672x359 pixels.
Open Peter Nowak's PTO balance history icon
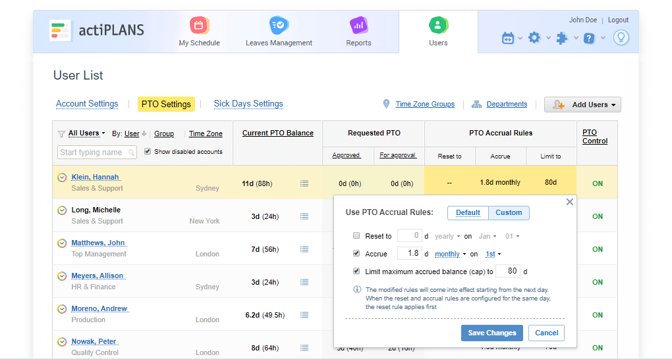304,348
